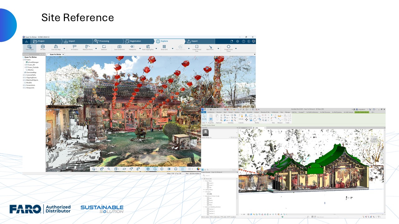The image size is (399, 224).
Task: Select ScanManager in the Structure tree
Action: (33, 62)
